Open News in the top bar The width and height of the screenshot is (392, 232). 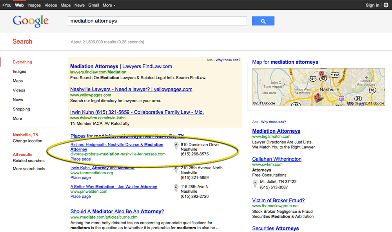[x=79, y=5]
